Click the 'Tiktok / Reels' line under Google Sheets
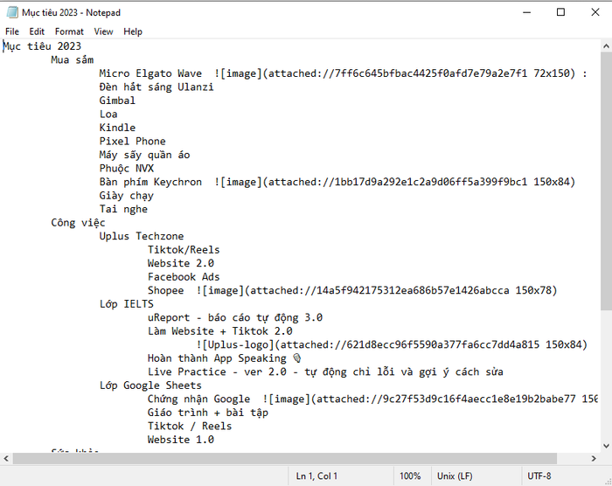The width and height of the screenshot is (612, 486). [x=190, y=426]
